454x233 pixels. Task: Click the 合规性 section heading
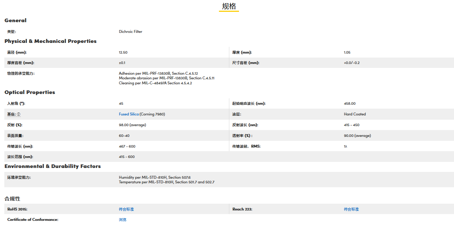[x=13, y=198]
